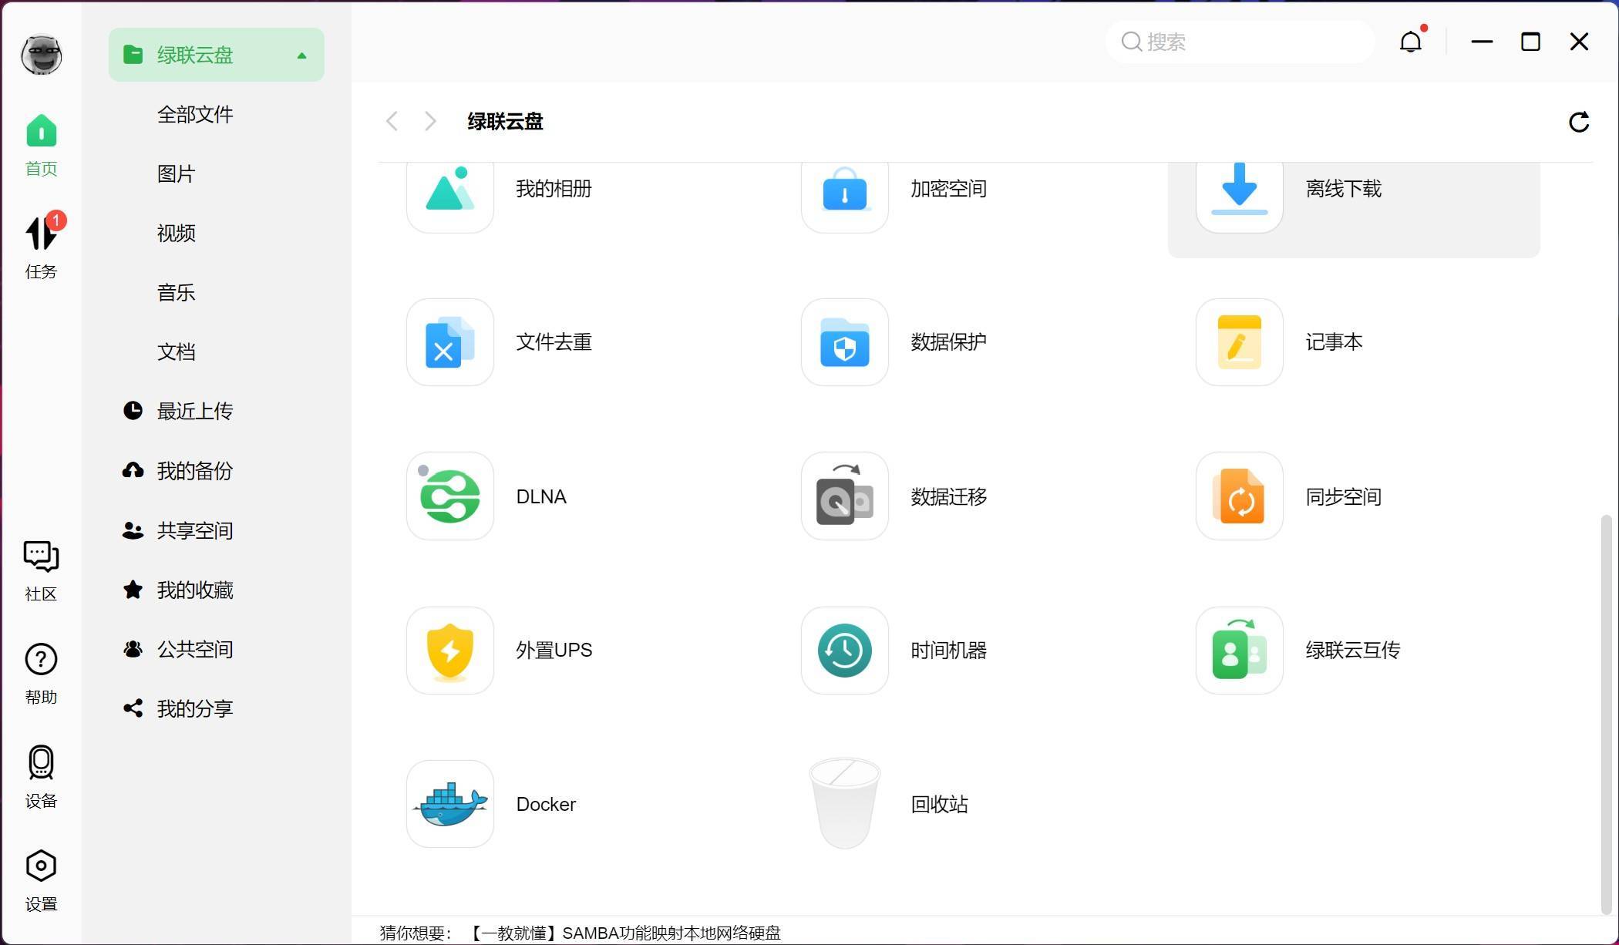
Task: Open the 社区 community icon
Action: tap(41, 571)
